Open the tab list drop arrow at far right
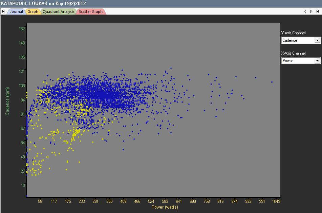The height and width of the screenshot is (213, 322). (317, 12)
